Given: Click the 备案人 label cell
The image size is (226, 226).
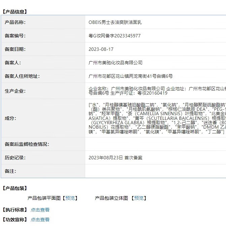Looking at the screenshot, I should tap(43, 63).
